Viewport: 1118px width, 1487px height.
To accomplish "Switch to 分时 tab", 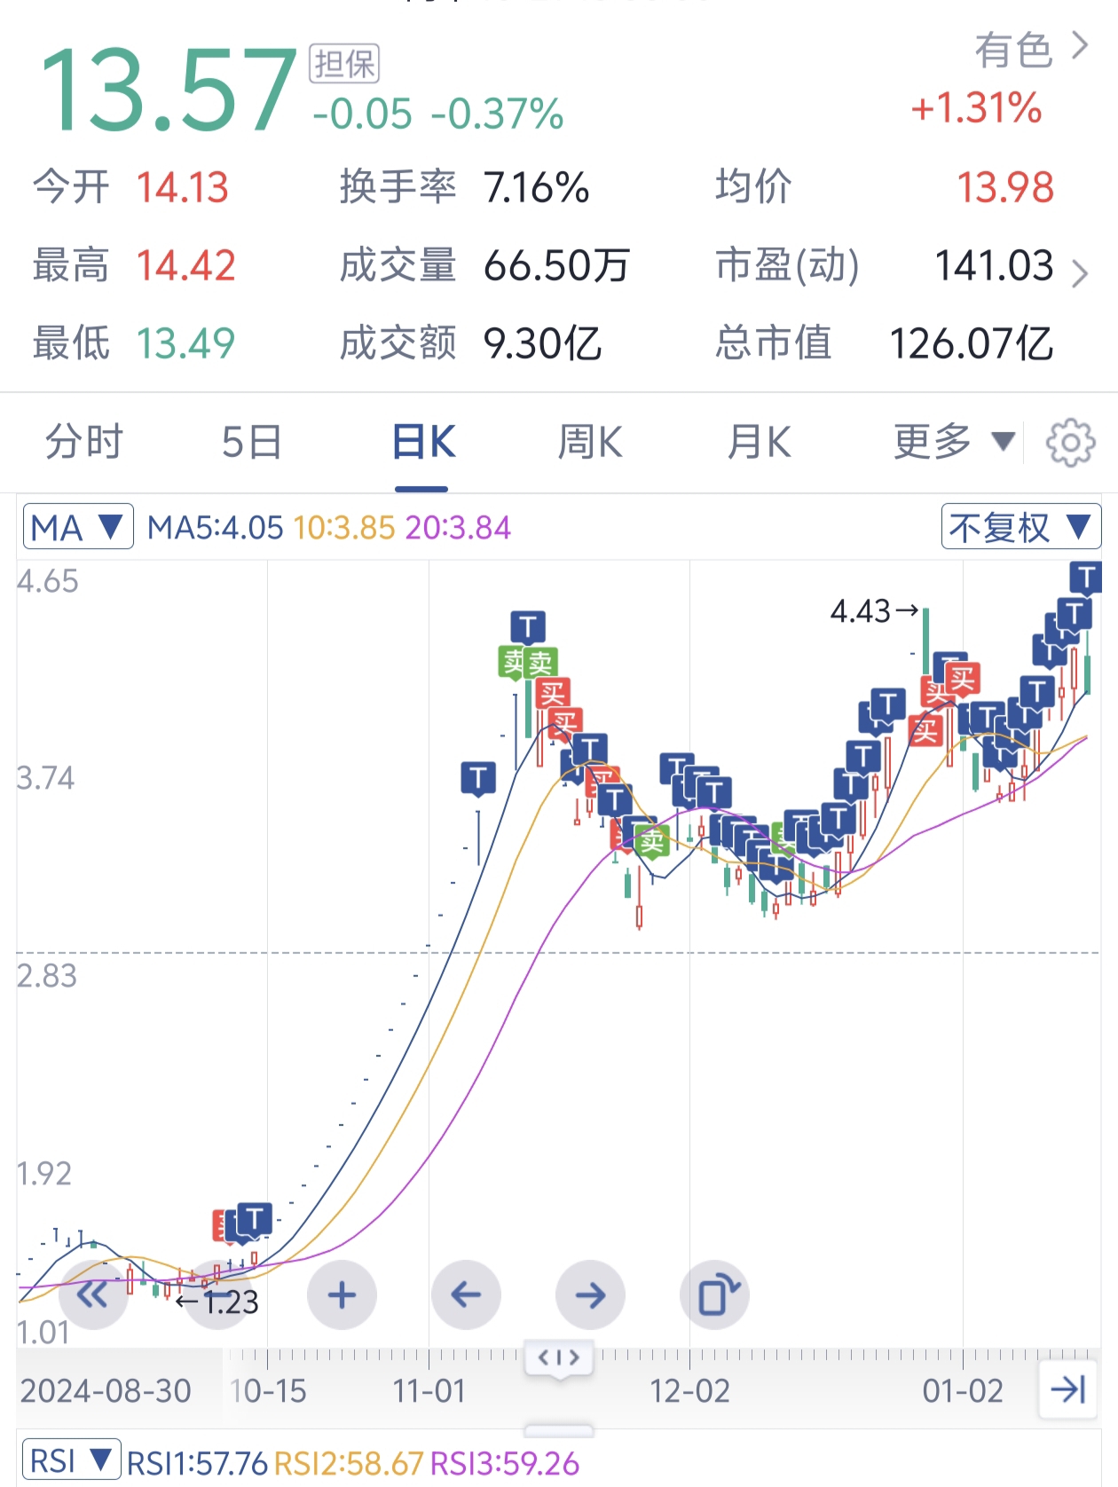I will coord(84,441).
